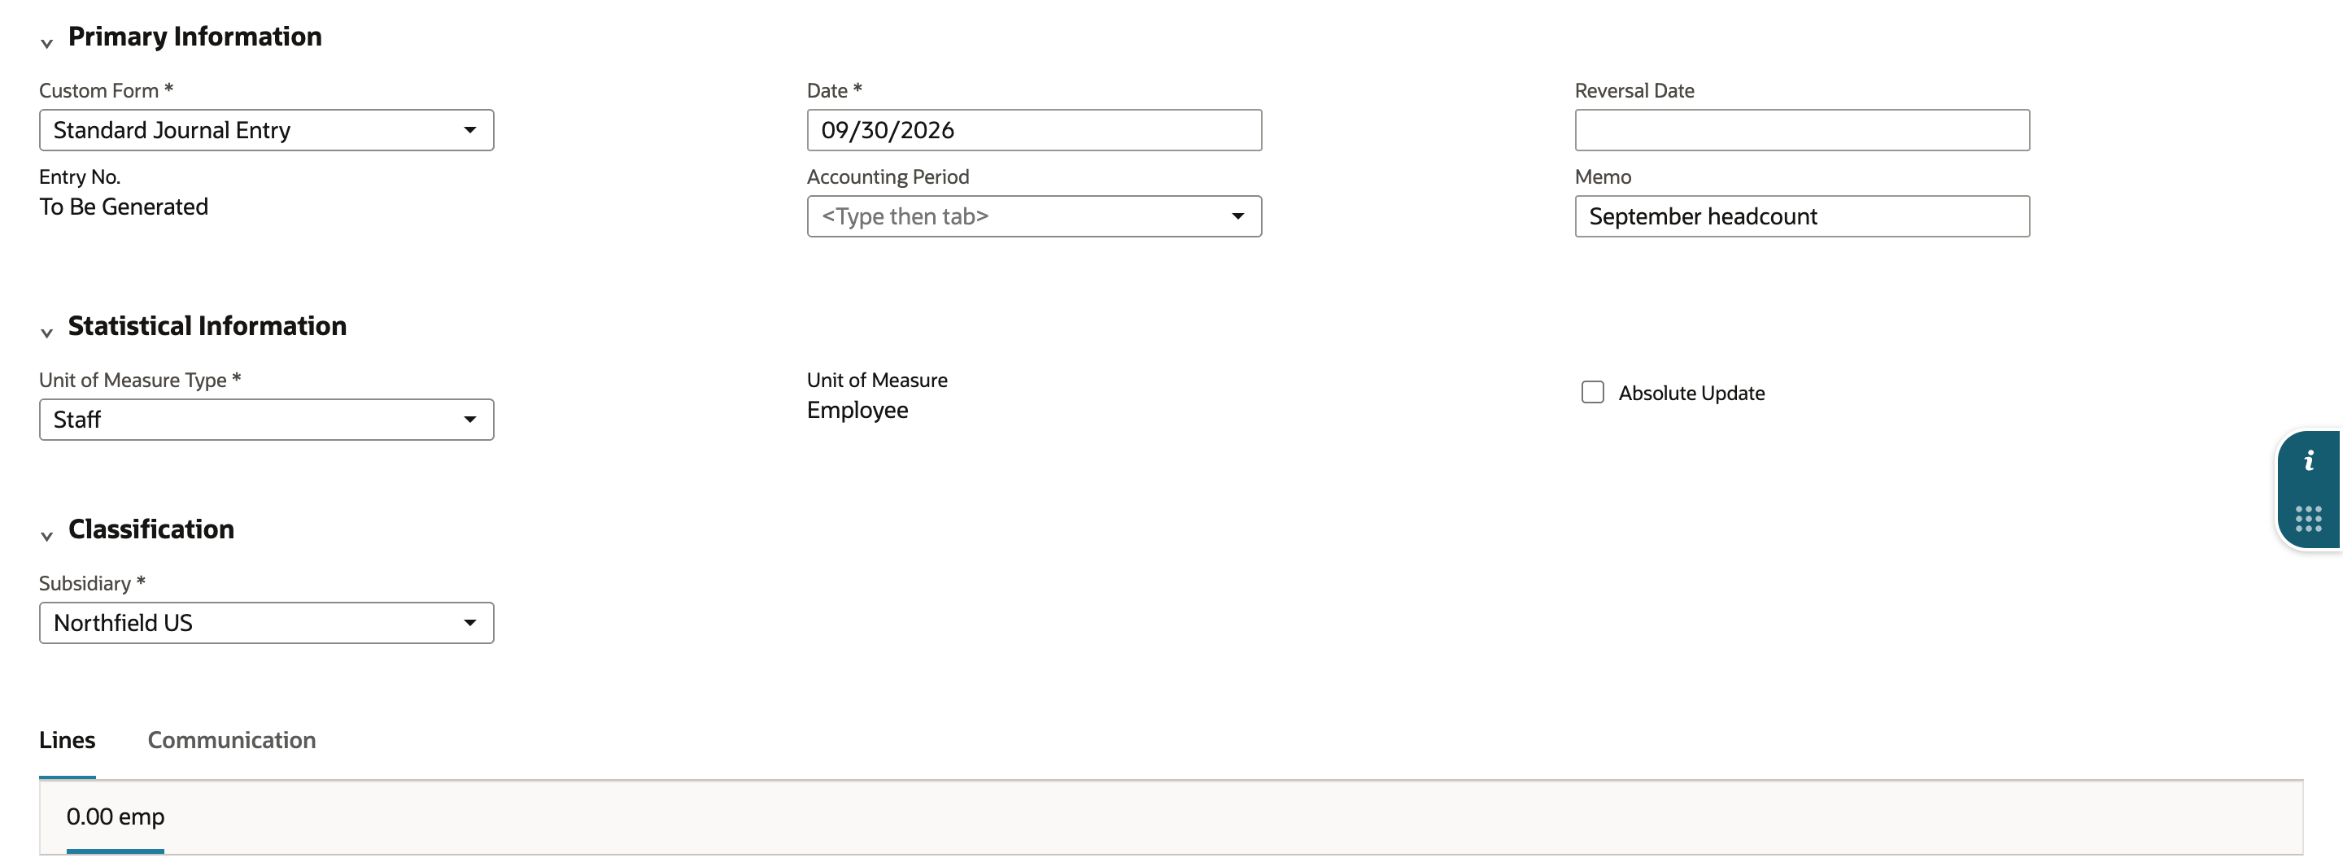Image resolution: width=2343 pixels, height=862 pixels.
Task: Collapse the Classification section
Action: (x=47, y=536)
